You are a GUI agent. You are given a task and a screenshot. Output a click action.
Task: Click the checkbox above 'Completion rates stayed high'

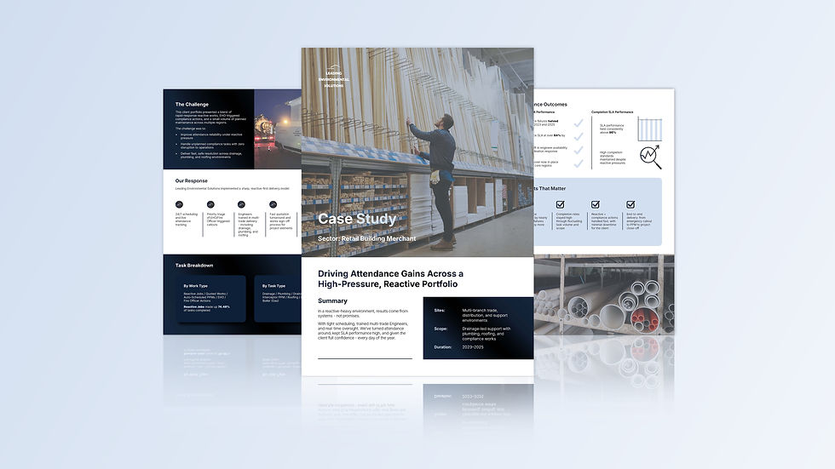[561, 205]
